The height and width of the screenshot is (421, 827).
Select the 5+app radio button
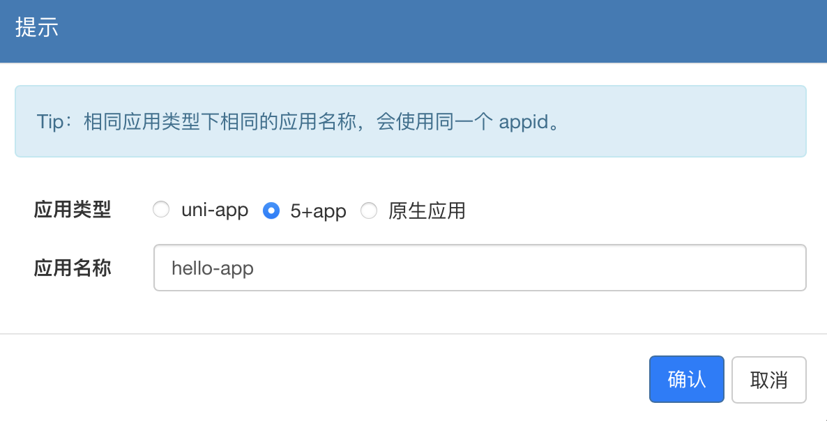coord(271,210)
